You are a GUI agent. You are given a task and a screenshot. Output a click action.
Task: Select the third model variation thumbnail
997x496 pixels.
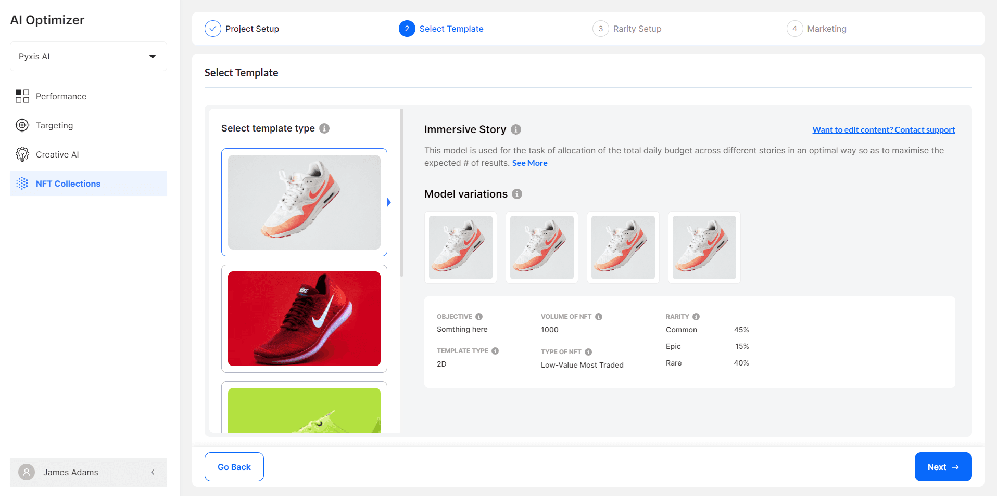(623, 247)
